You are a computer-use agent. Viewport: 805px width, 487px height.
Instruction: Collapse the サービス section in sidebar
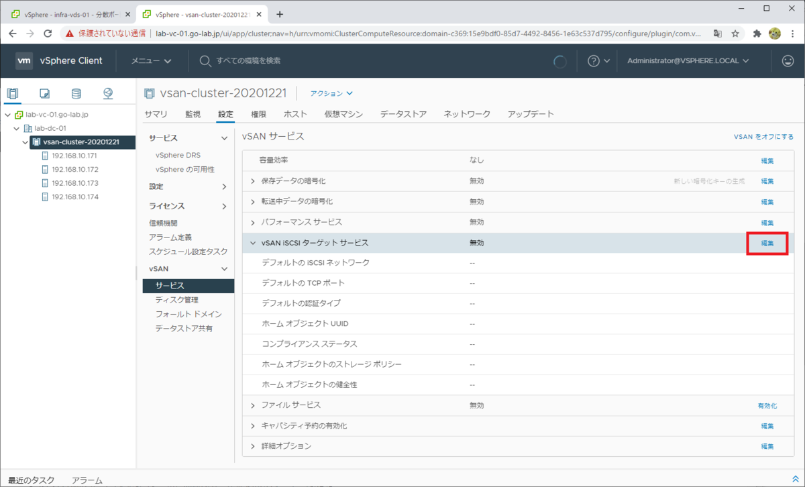click(224, 138)
